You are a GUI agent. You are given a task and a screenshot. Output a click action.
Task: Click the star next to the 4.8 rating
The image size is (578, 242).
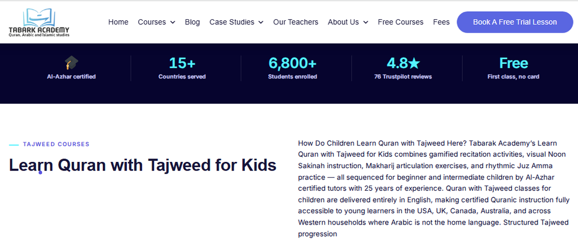[x=414, y=63]
